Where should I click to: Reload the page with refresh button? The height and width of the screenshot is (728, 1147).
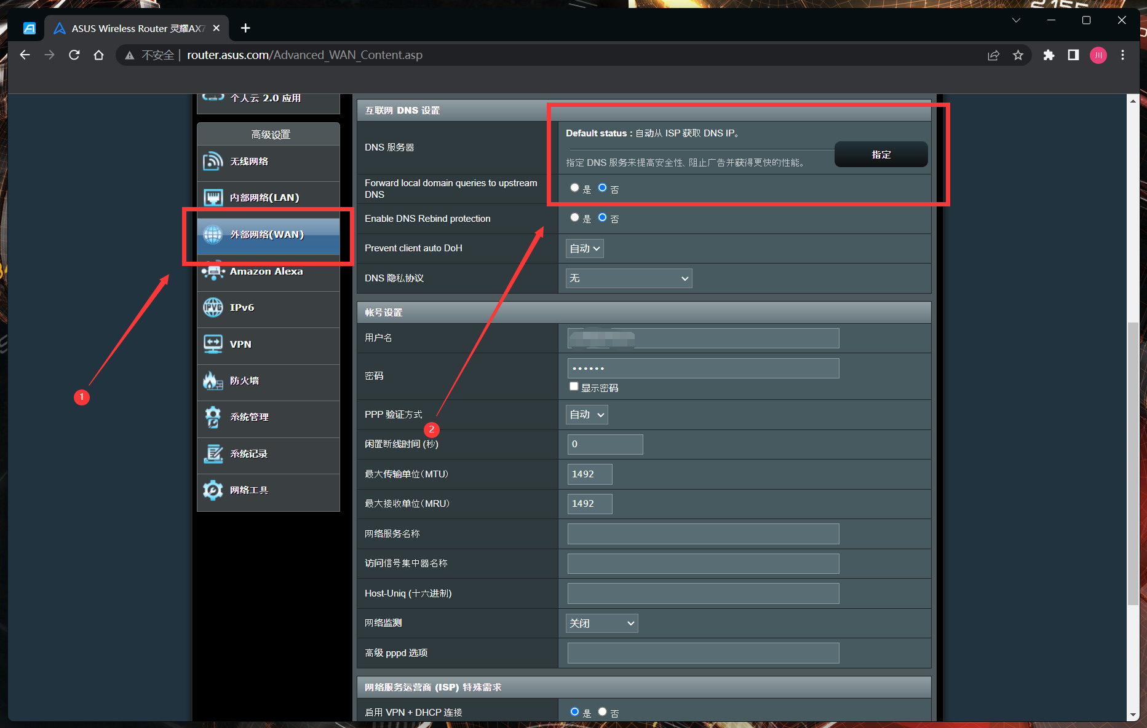coord(74,55)
